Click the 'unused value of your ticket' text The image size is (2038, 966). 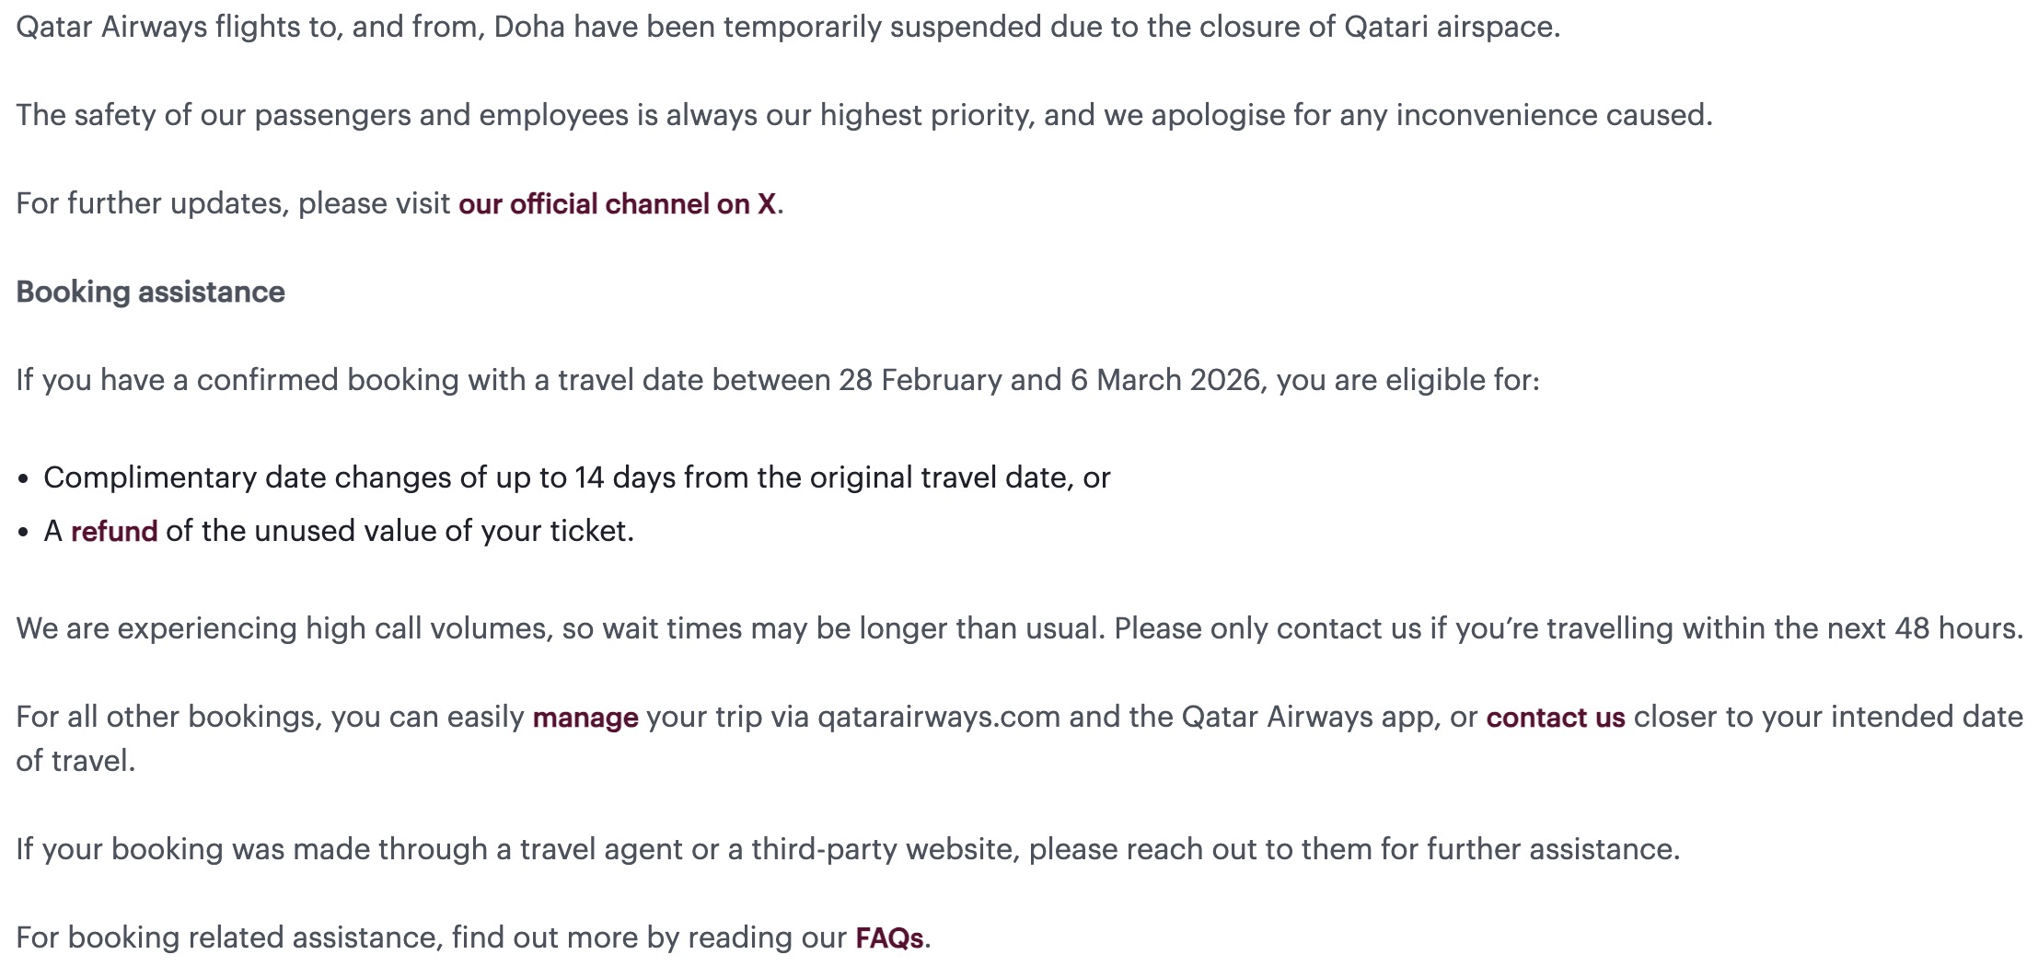coord(399,531)
